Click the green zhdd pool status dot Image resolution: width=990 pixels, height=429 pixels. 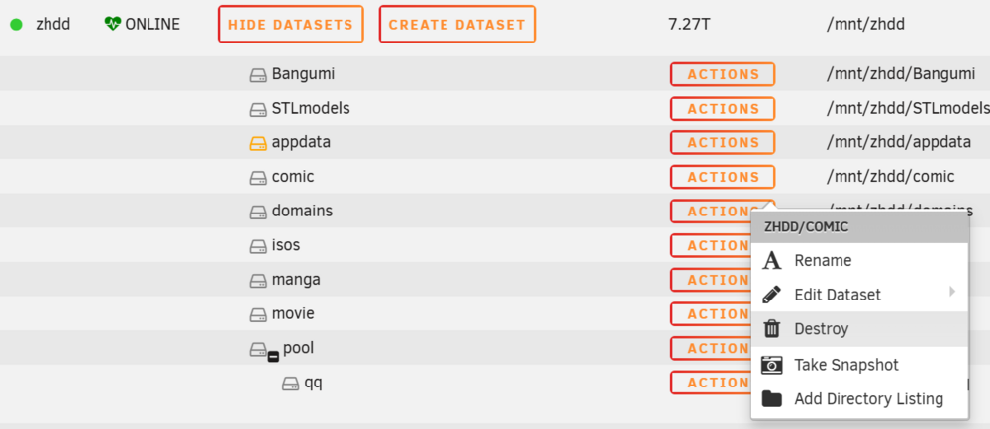point(17,25)
